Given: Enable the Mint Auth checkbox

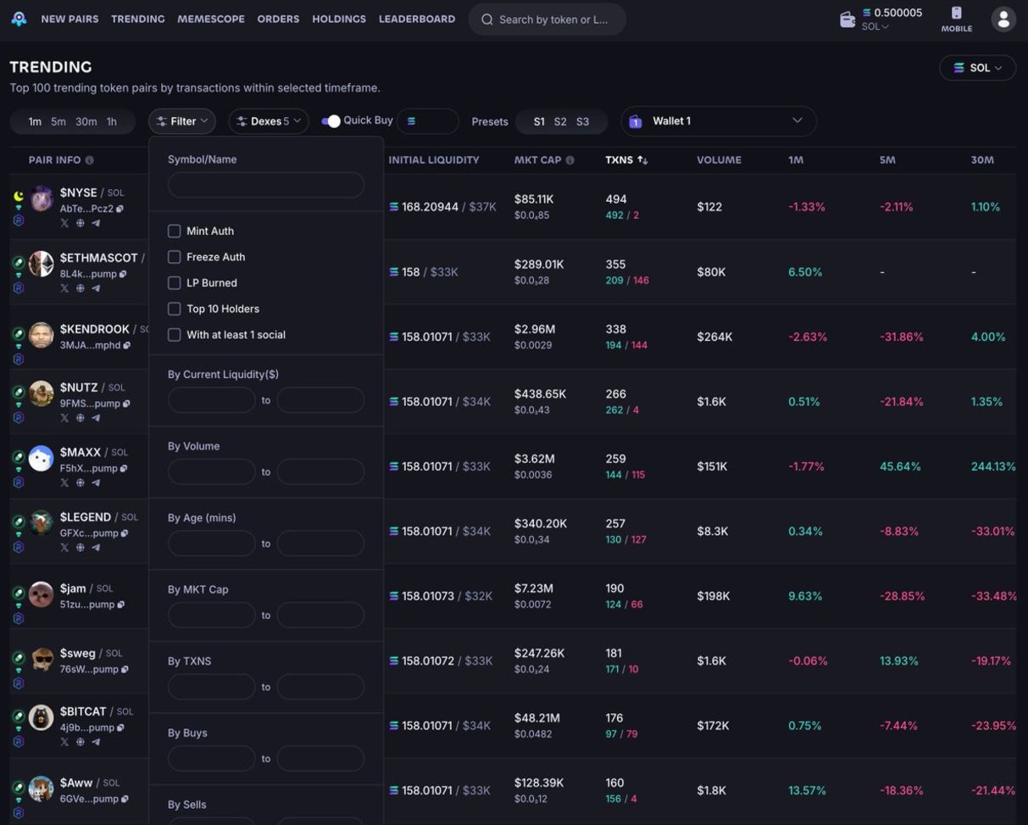Looking at the screenshot, I should (175, 231).
